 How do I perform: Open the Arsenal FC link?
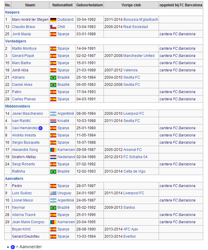(132, 150)
